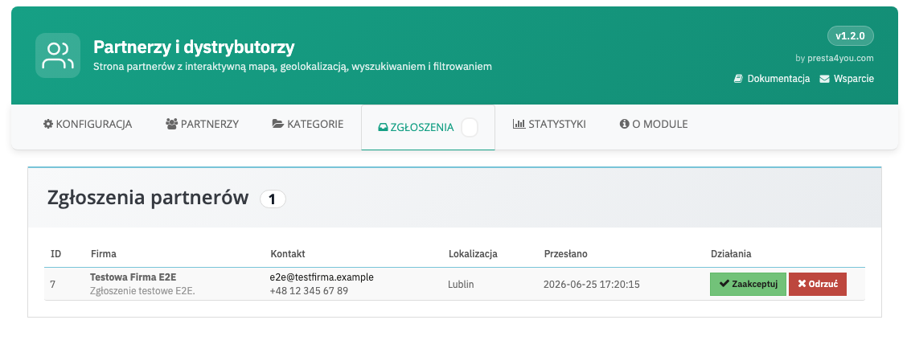Click the Partnerzy i dystrybutorzy title
Viewport: 907px width, 361px height.
194,47
